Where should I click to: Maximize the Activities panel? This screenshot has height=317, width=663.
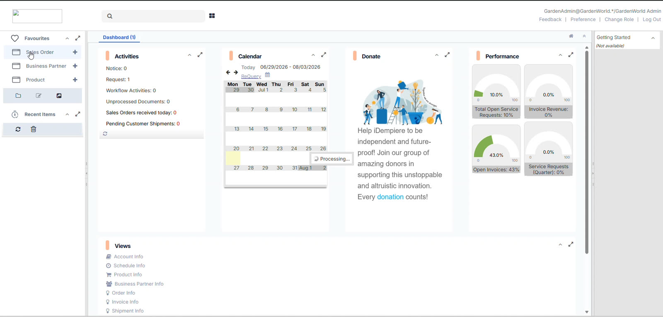200,55
